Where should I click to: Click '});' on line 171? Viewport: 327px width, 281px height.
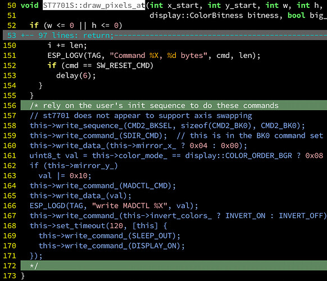tap(36, 256)
